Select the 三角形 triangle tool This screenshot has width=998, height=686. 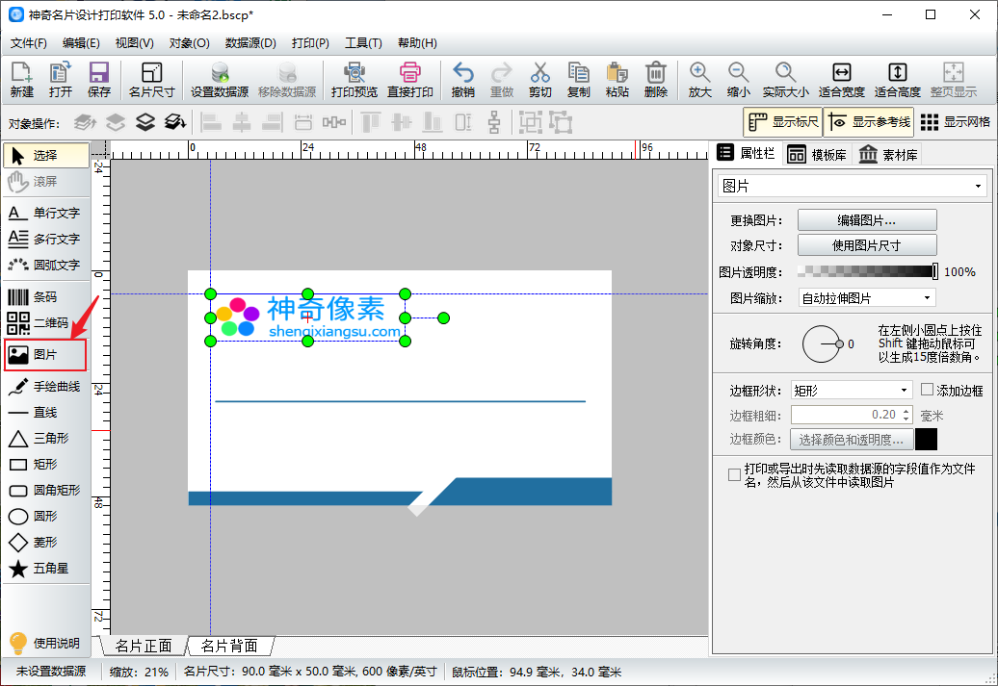(x=45, y=439)
